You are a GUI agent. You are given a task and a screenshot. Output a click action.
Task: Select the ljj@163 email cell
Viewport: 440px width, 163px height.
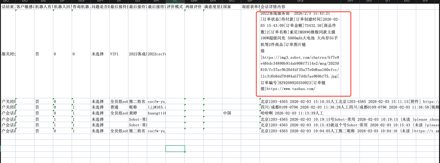click(x=156, y=107)
